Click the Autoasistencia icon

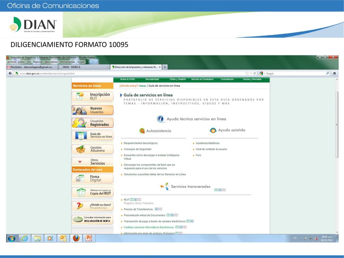(142, 131)
